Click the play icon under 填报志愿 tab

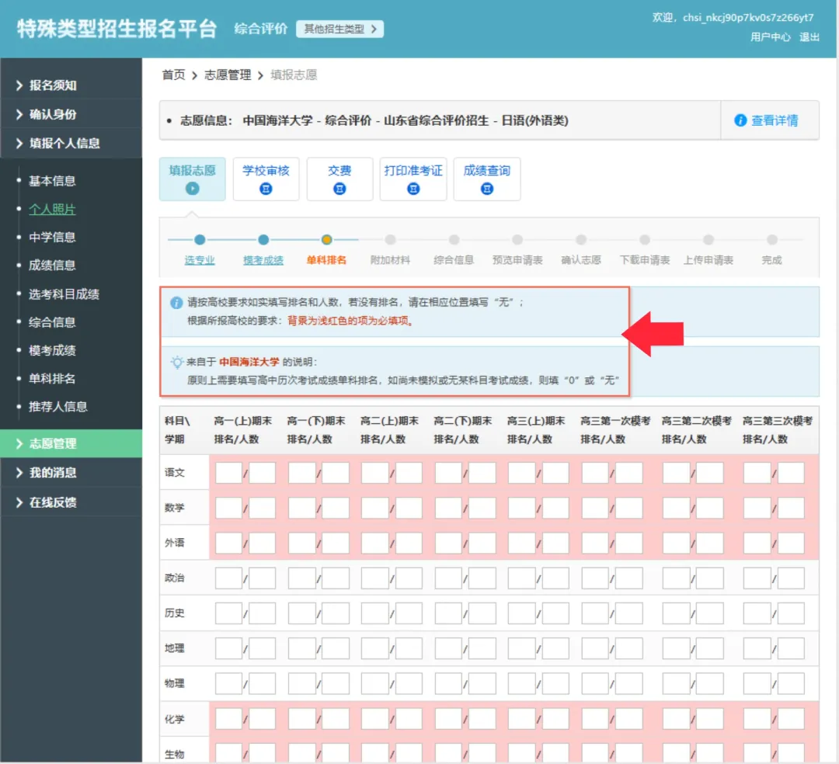click(x=192, y=188)
